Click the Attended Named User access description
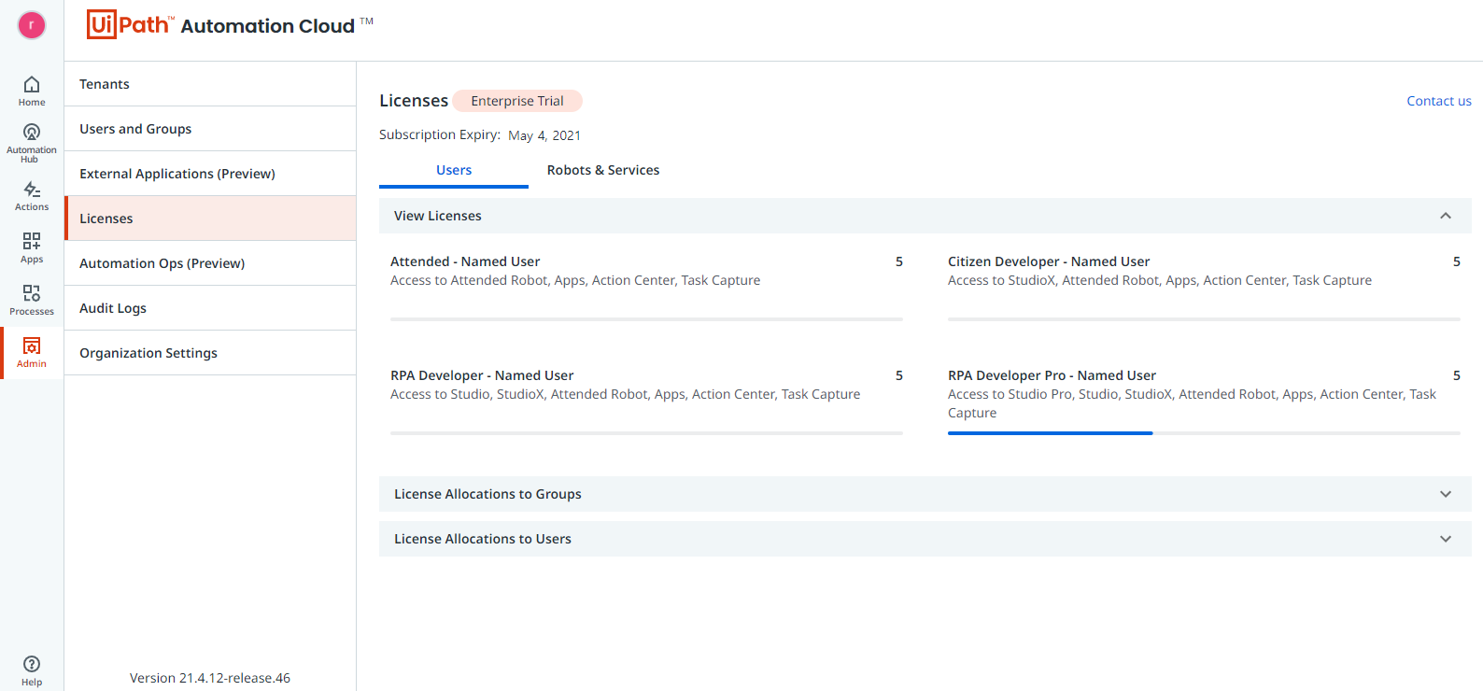Image resolution: width=1483 pixels, height=691 pixels. pyautogui.click(x=575, y=280)
